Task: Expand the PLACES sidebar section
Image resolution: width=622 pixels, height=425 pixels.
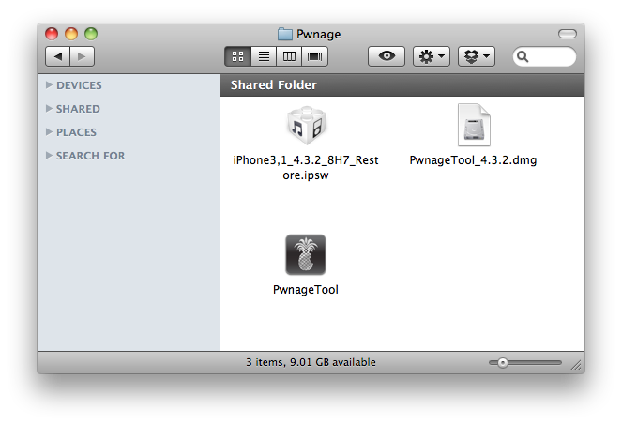Action: point(50,132)
